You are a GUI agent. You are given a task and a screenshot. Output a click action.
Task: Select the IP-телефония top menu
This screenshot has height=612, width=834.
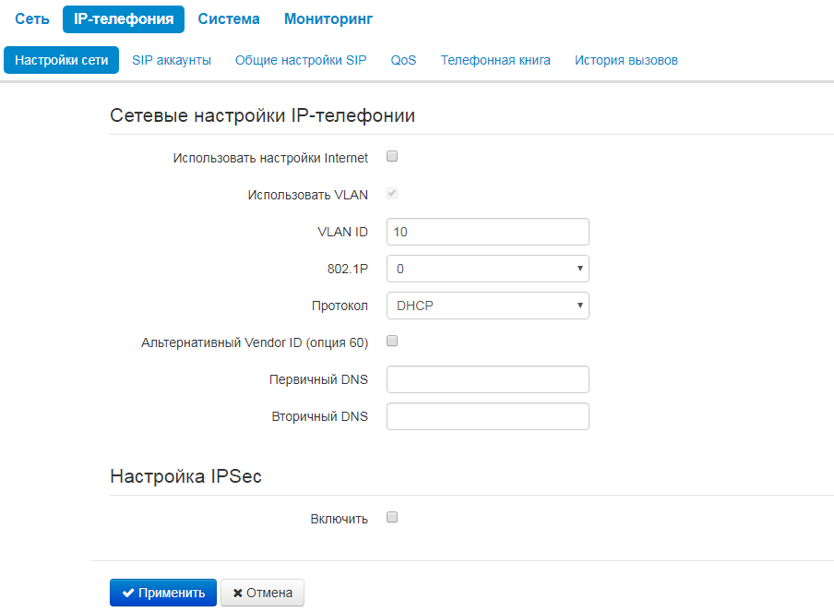point(124,18)
